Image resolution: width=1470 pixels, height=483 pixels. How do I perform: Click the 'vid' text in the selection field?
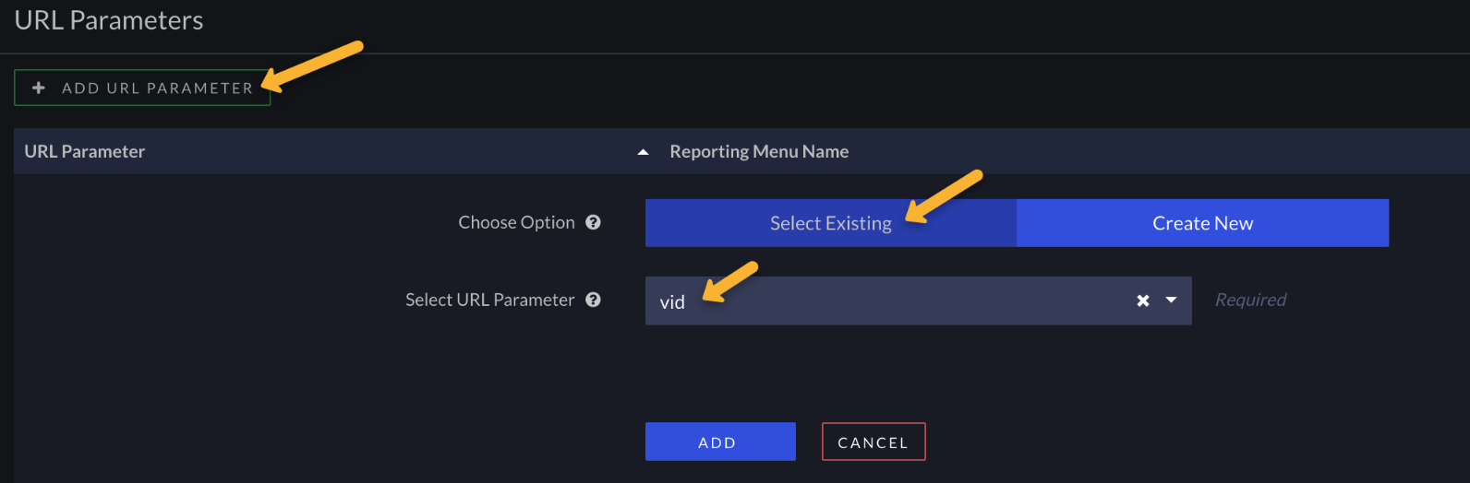[672, 302]
